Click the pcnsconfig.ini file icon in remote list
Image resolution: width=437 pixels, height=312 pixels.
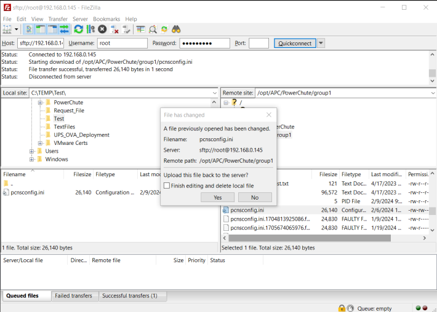(226, 210)
